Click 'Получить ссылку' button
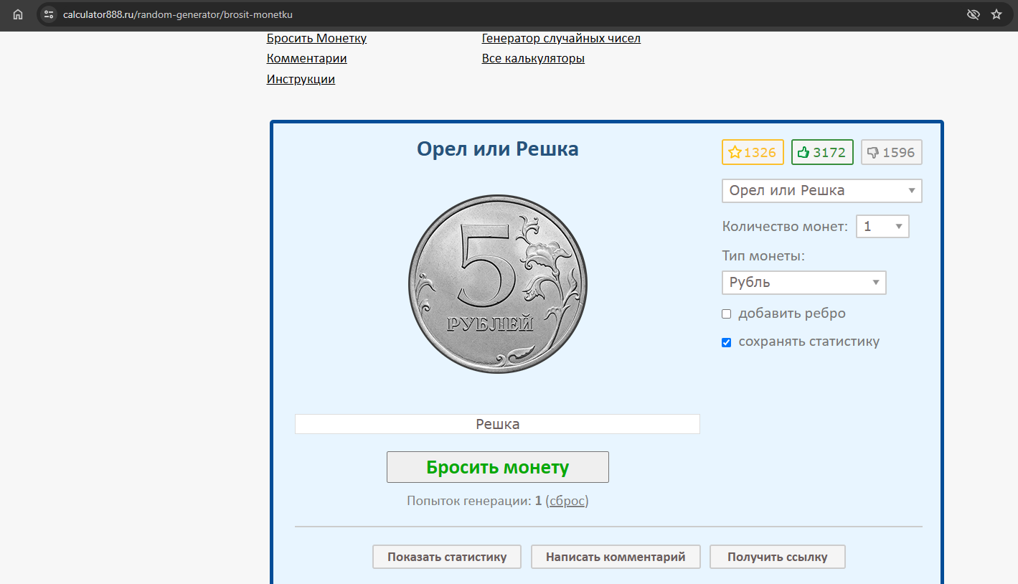Viewport: 1018px width, 584px height. click(778, 557)
